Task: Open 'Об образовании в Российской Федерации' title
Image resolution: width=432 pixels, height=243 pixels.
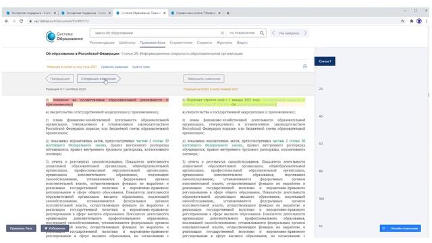Action: (x=82, y=53)
